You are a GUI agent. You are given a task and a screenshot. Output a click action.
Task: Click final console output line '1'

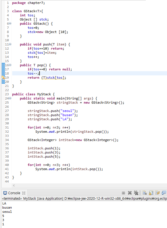point(3,224)
